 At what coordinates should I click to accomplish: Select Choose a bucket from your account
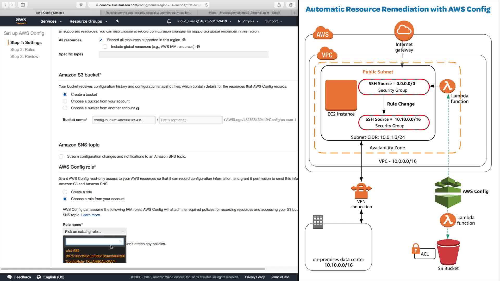(65, 101)
